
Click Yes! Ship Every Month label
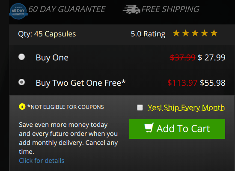point(186,108)
